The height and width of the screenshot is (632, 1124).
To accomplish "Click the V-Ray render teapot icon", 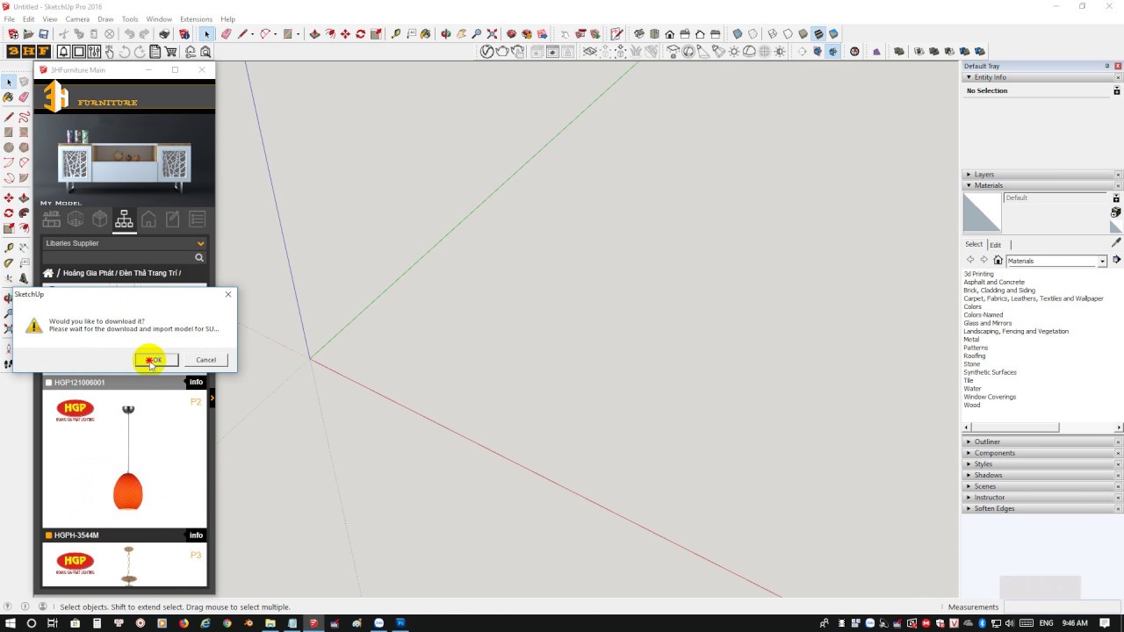I will [x=501, y=51].
